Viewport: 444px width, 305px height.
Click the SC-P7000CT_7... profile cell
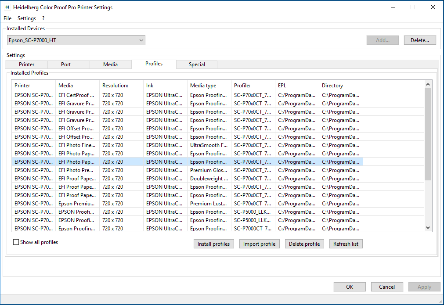coord(253,229)
